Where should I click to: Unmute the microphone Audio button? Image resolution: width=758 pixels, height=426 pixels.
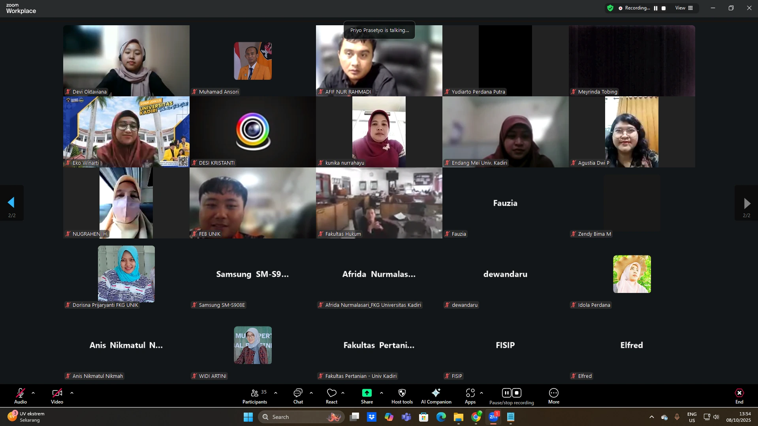pyautogui.click(x=21, y=396)
